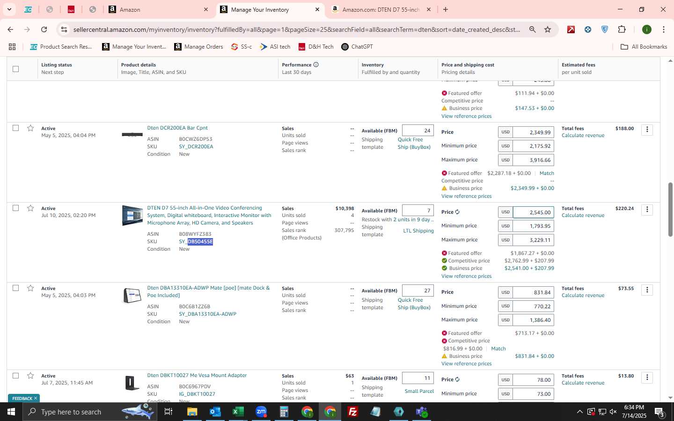
Task: Open the tab search dropdown arrow
Action: click(x=9, y=9)
